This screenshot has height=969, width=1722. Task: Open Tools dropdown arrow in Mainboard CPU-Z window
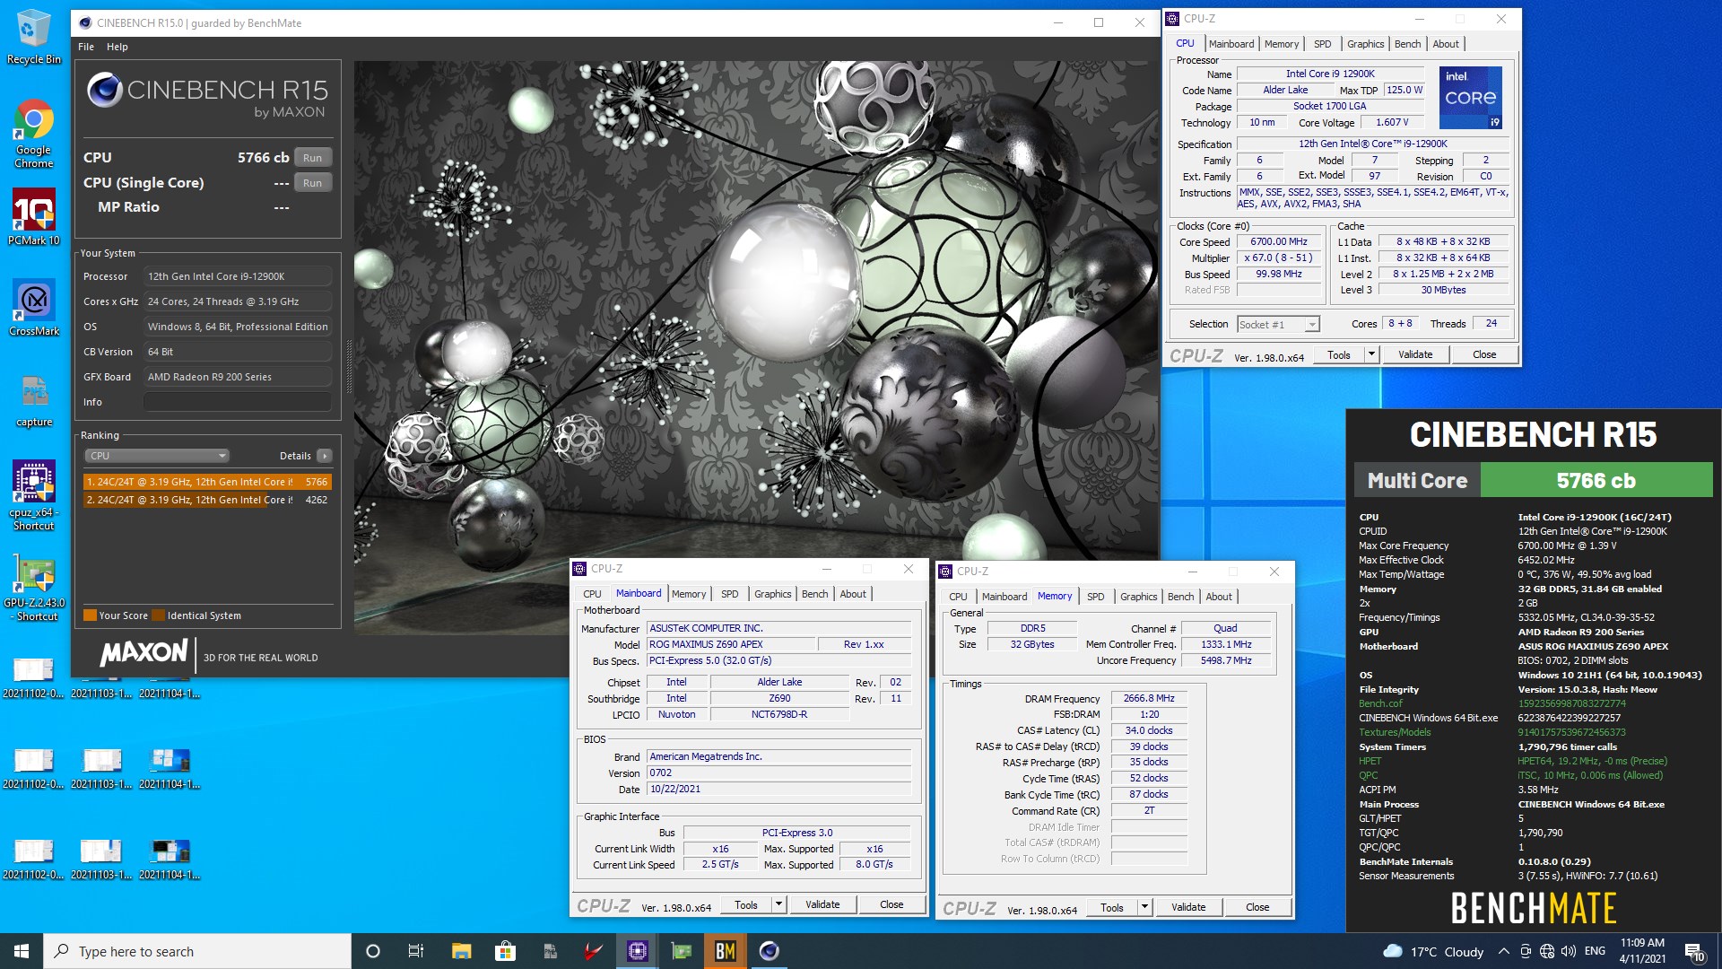coord(778,904)
